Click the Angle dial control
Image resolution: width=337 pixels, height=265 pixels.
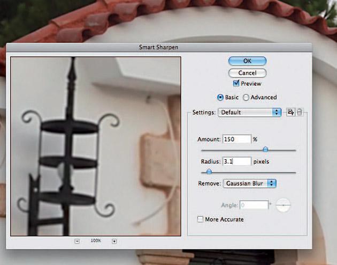tap(284, 205)
